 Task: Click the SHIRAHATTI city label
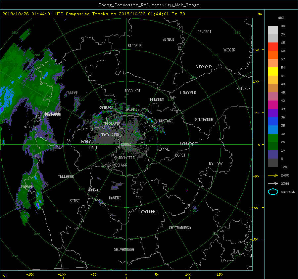coord(124,158)
